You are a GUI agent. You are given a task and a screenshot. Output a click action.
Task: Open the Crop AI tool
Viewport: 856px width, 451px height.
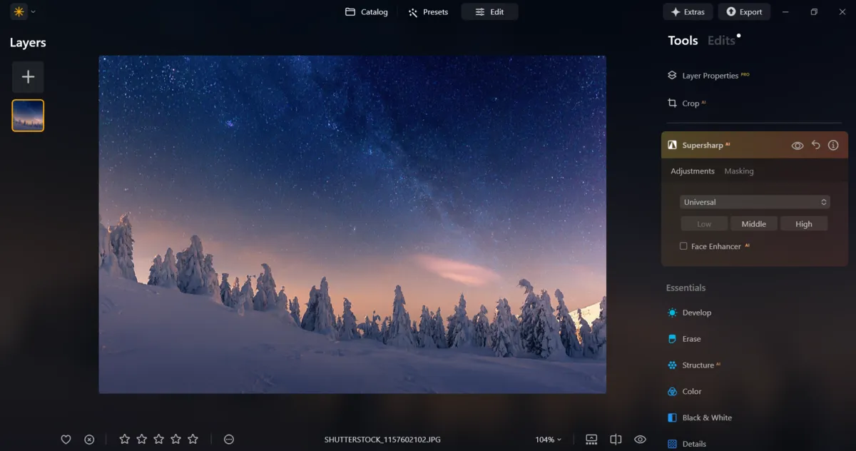tap(688, 103)
